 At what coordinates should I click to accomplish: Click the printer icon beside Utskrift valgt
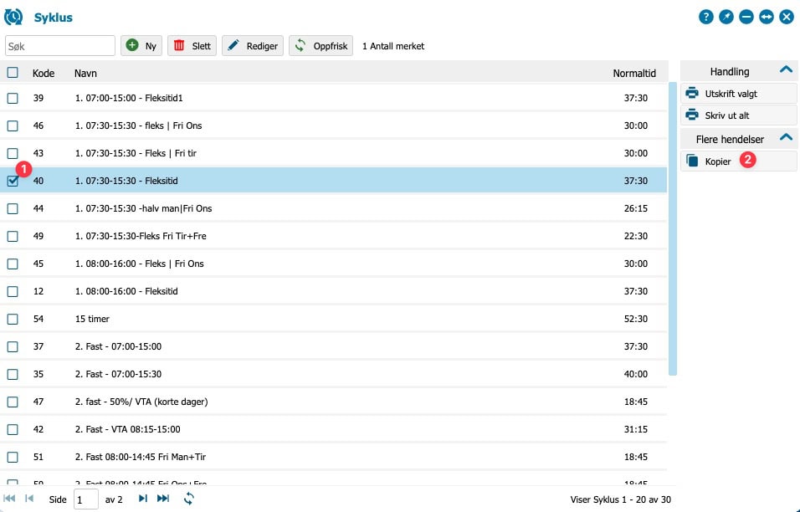[x=692, y=93]
